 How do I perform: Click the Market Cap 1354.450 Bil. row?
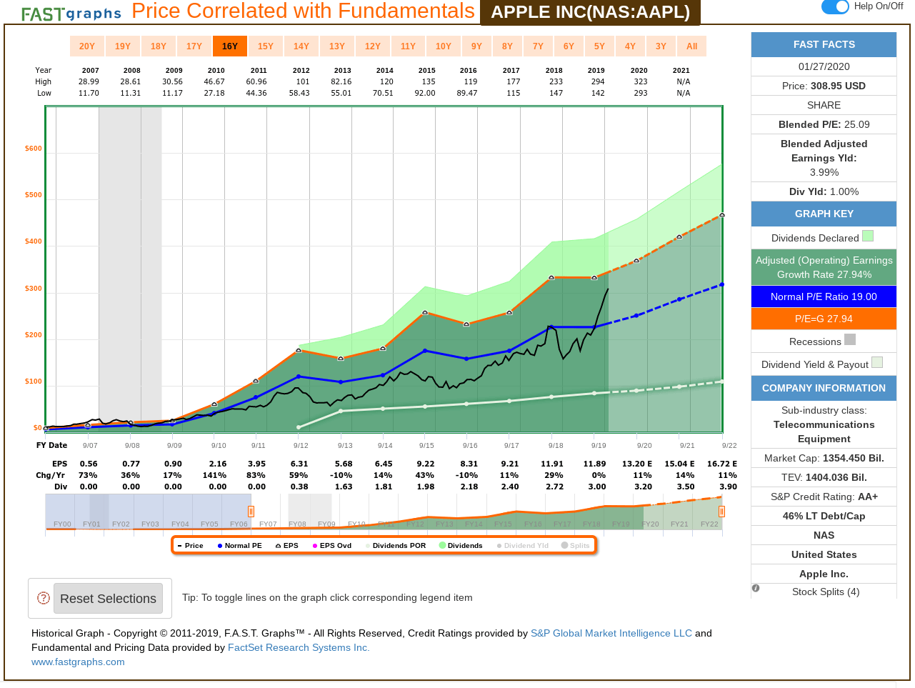tap(824, 458)
